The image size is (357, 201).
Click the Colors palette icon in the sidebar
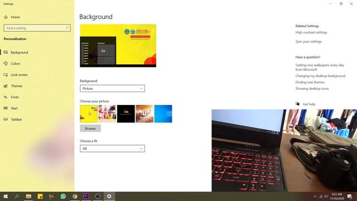tap(6, 64)
